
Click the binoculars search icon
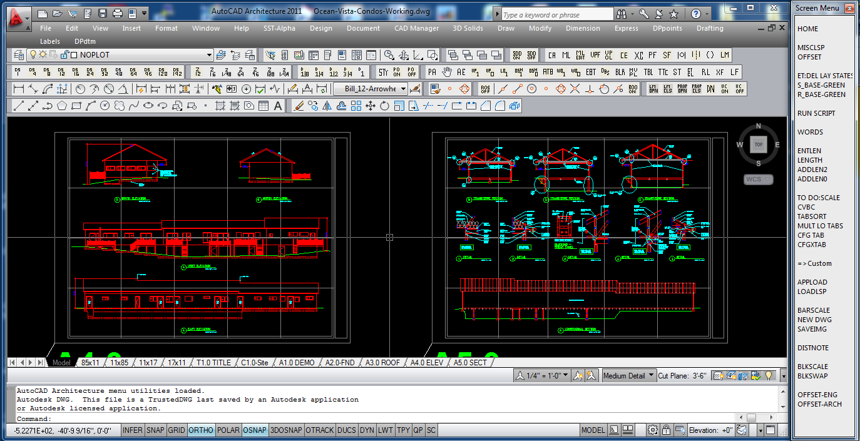[x=622, y=13]
